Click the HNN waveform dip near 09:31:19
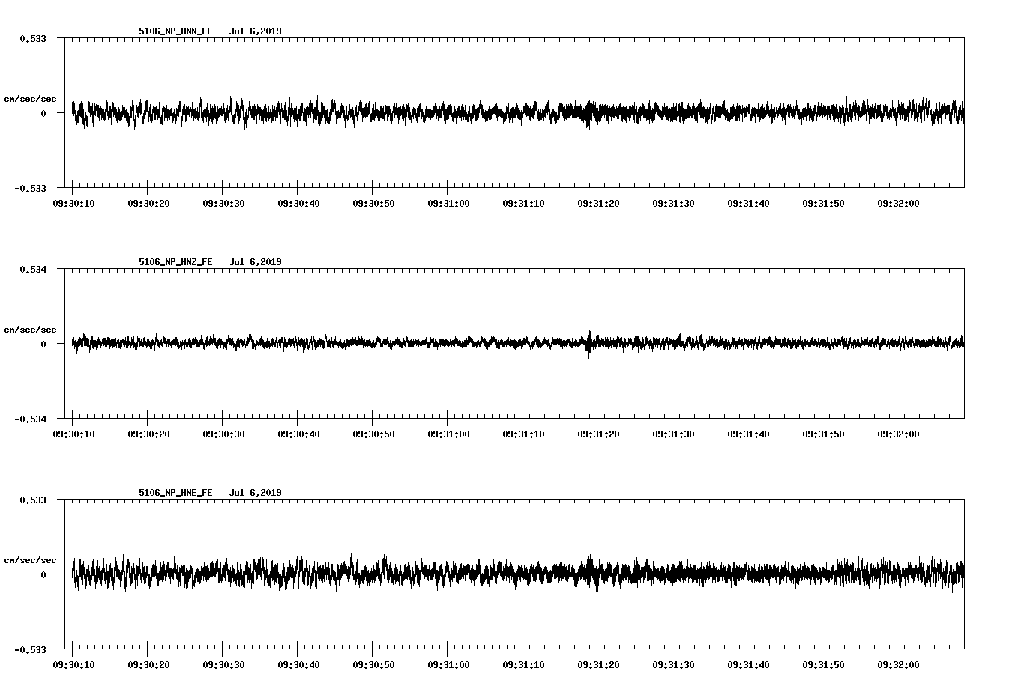 588,124
